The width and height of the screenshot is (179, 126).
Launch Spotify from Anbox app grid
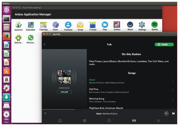click(x=155, y=26)
